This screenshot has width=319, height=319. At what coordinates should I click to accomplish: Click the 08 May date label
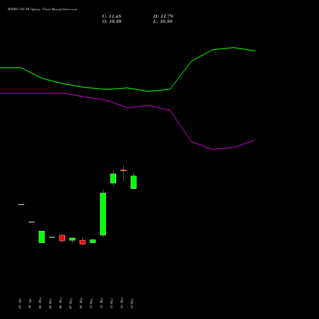coord(81,303)
